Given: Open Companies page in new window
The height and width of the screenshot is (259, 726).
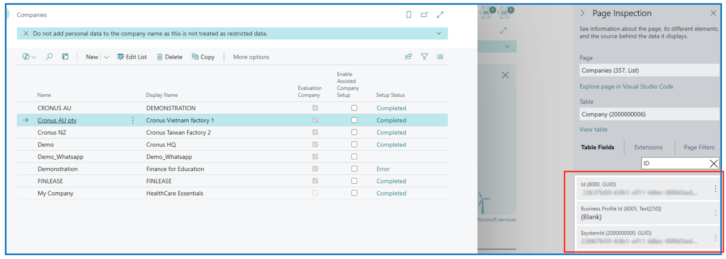Looking at the screenshot, I should point(424,15).
